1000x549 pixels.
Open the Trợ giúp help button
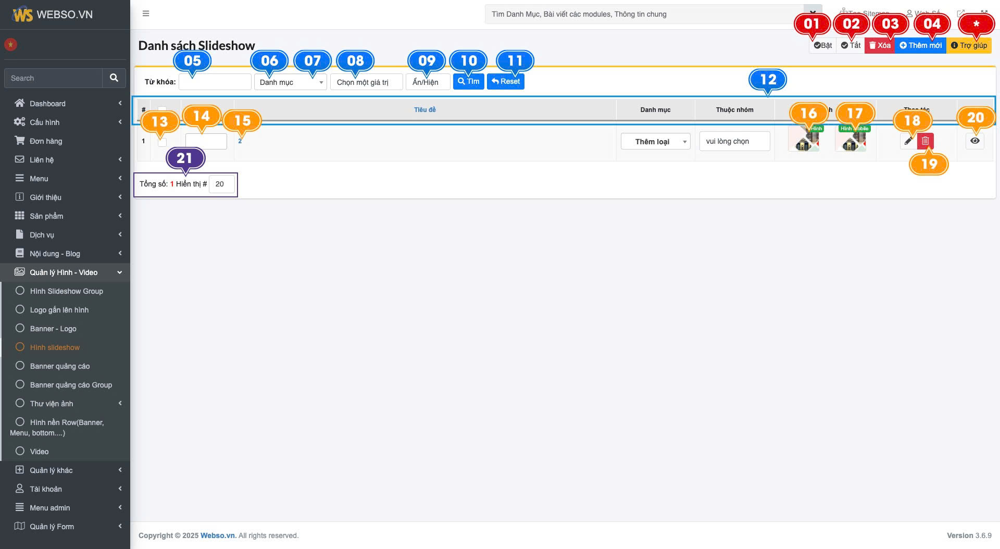pos(969,45)
